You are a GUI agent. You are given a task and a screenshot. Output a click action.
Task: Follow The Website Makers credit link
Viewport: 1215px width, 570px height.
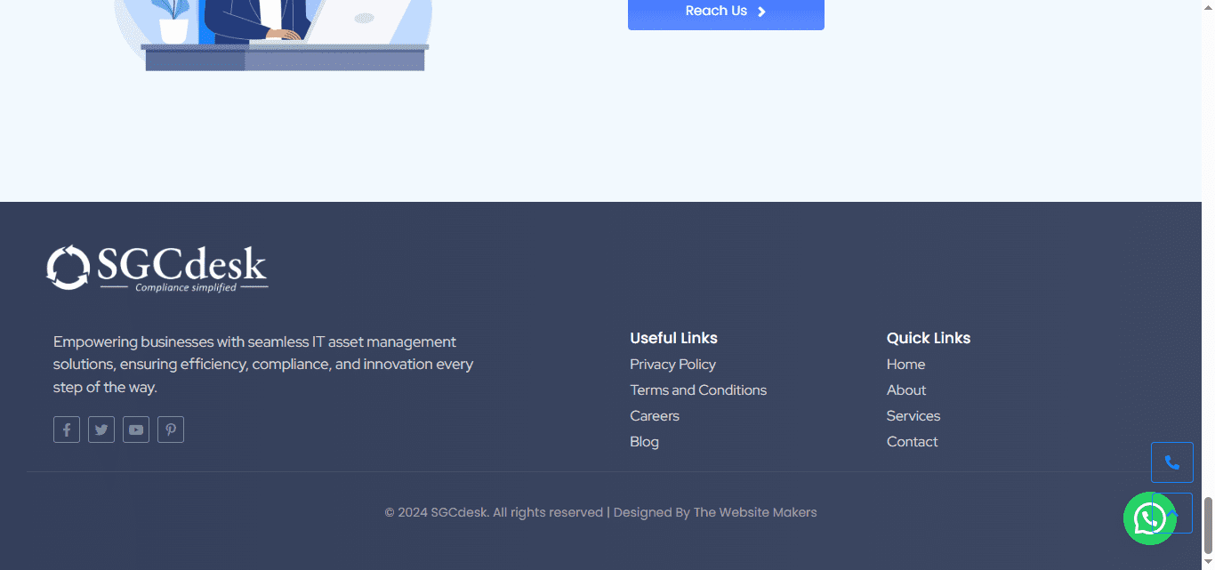pyautogui.click(x=754, y=512)
